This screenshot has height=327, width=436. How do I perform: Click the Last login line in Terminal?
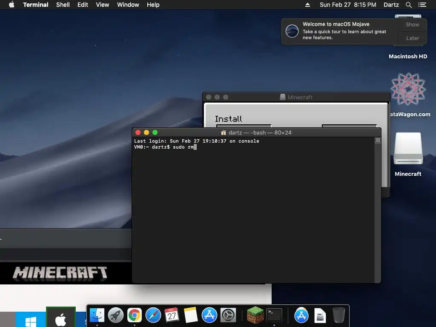tap(197, 141)
